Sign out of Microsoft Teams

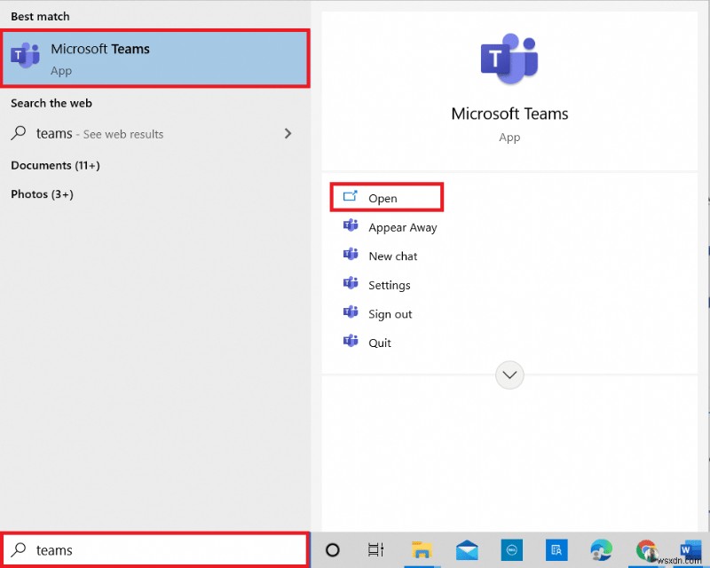390,313
